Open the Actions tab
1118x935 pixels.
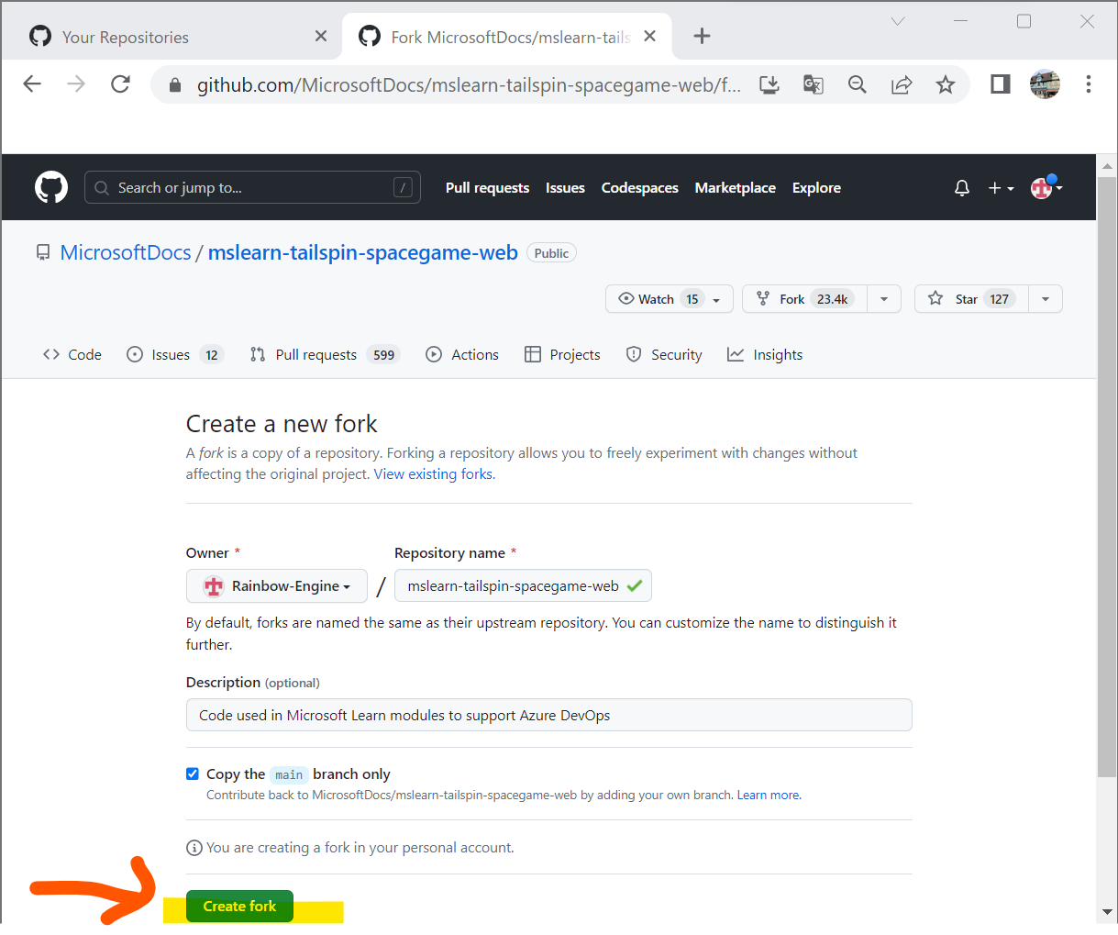pos(462,354)
